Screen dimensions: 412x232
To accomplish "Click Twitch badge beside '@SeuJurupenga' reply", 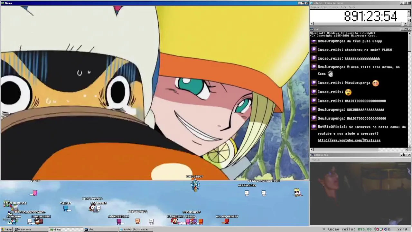I will (314, 83).
